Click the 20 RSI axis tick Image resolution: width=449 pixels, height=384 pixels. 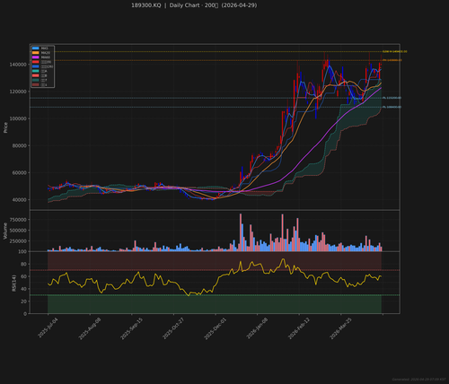(23, 301)
